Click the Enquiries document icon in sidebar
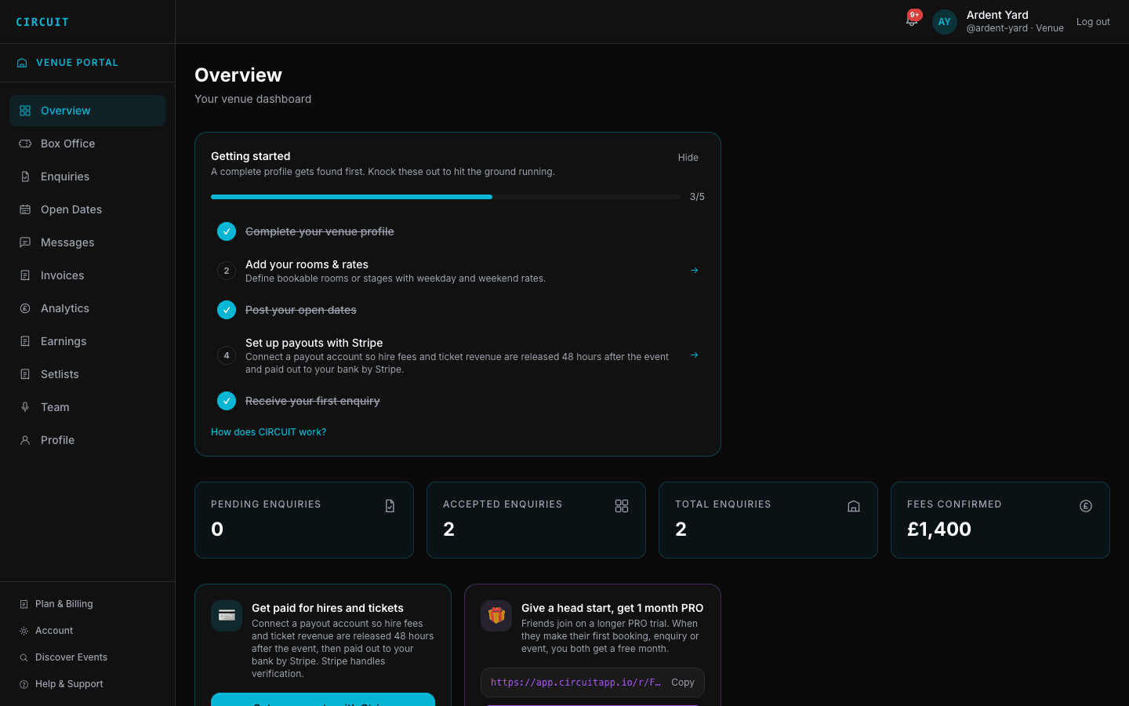The image size is (1129, 706). [x=25, y=176]
